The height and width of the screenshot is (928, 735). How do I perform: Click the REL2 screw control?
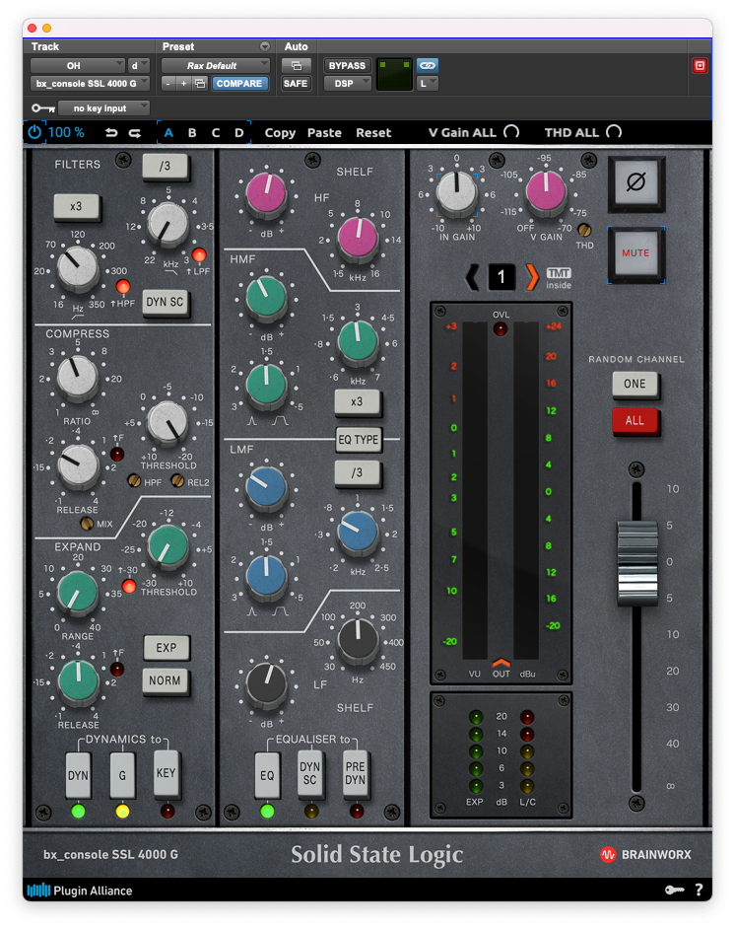(x=177, y=480)
